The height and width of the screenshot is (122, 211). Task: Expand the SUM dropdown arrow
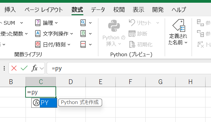pos(21,23)
